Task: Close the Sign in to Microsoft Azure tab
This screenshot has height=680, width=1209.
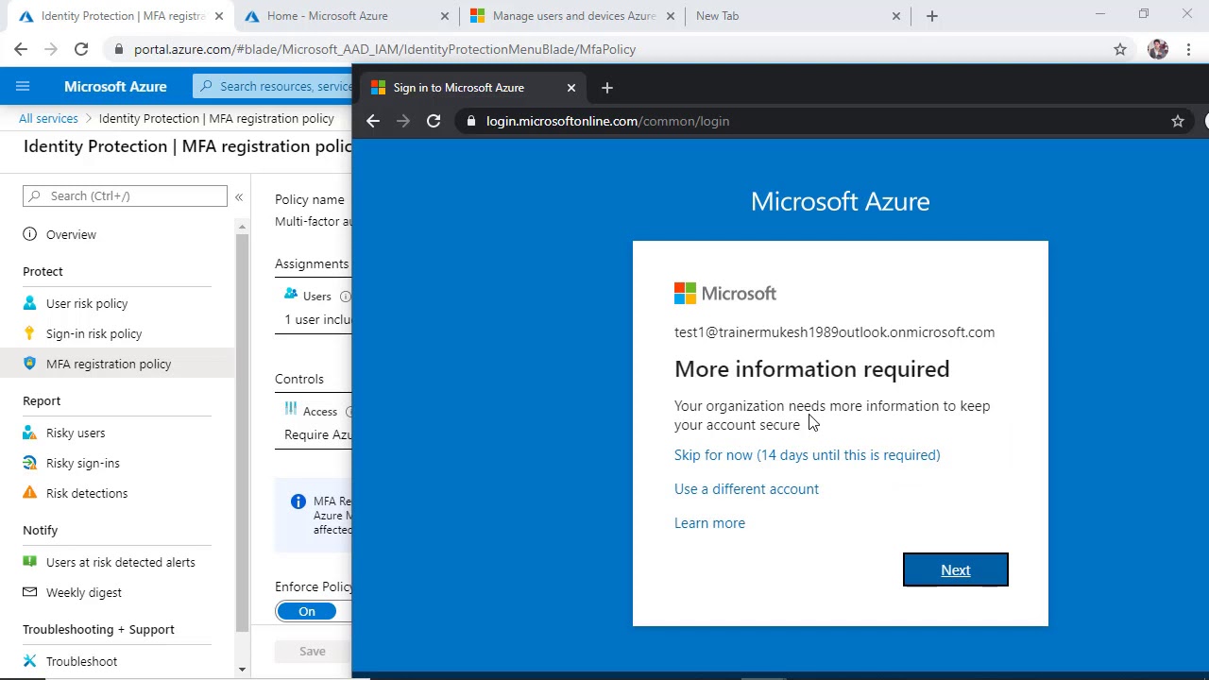Action: (x=571, y=88)
